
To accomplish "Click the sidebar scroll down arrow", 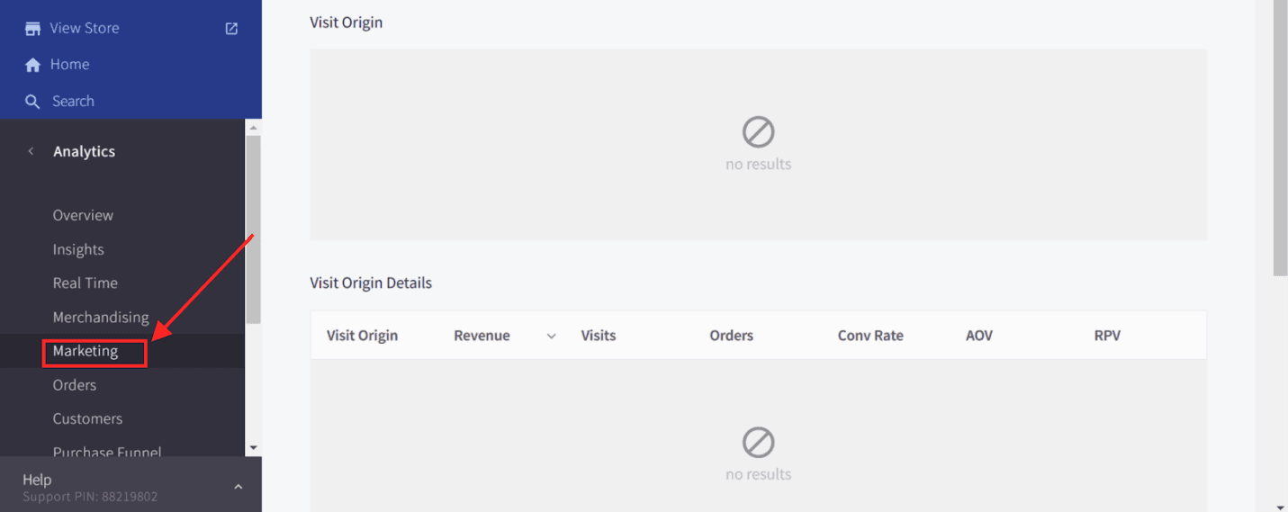I will (x=253, y=447).
